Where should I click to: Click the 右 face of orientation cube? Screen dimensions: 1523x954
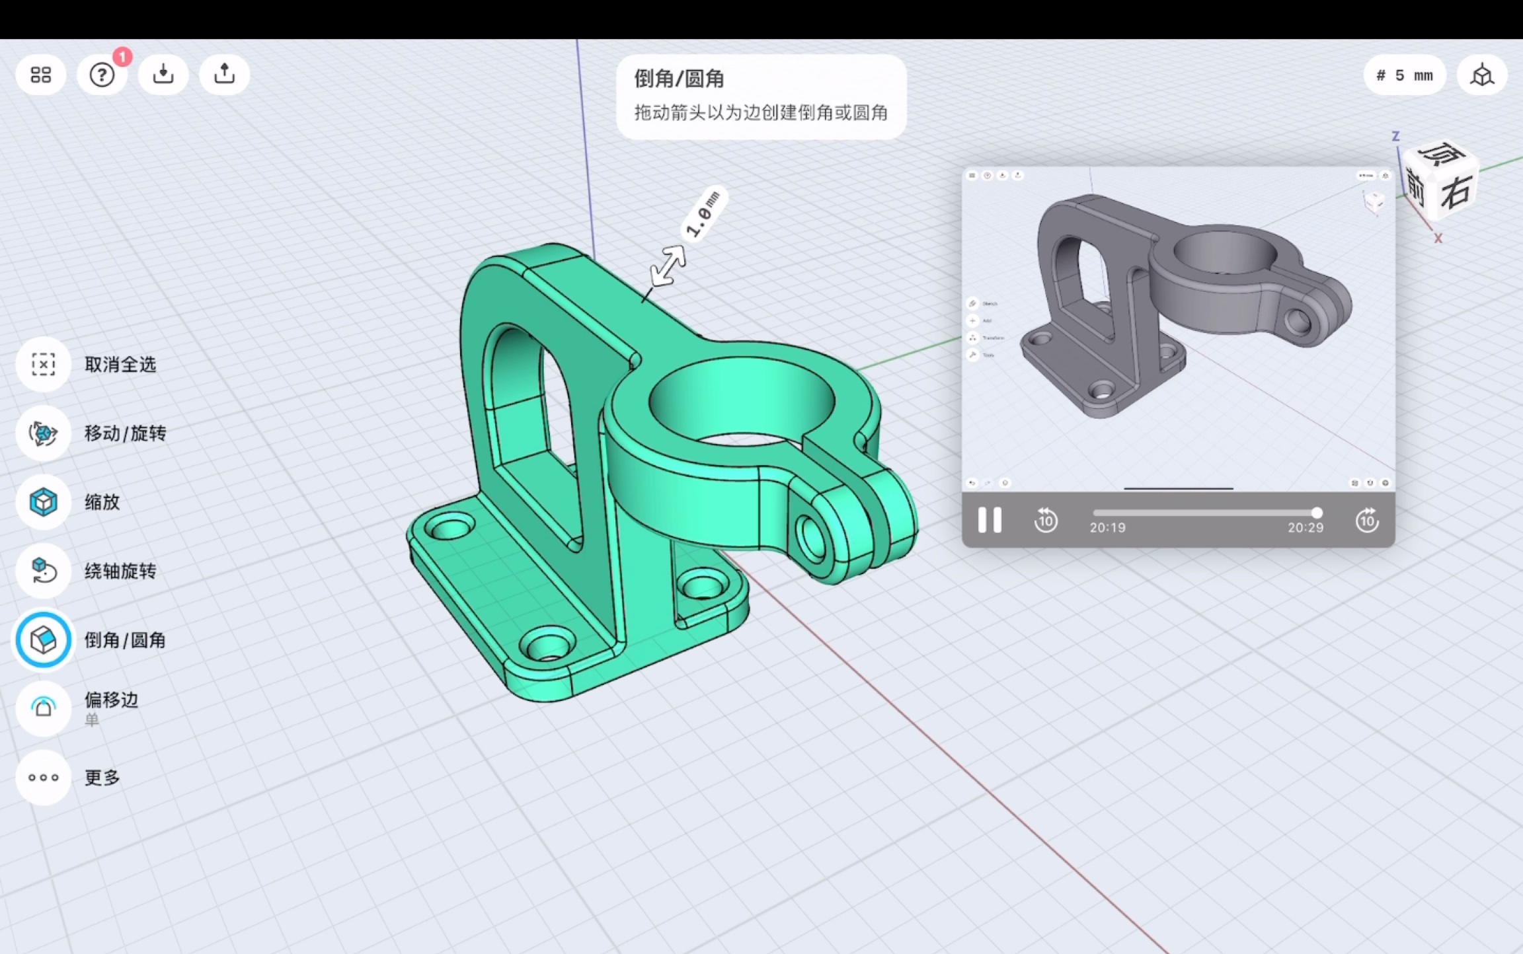(x=1456, y=193)
